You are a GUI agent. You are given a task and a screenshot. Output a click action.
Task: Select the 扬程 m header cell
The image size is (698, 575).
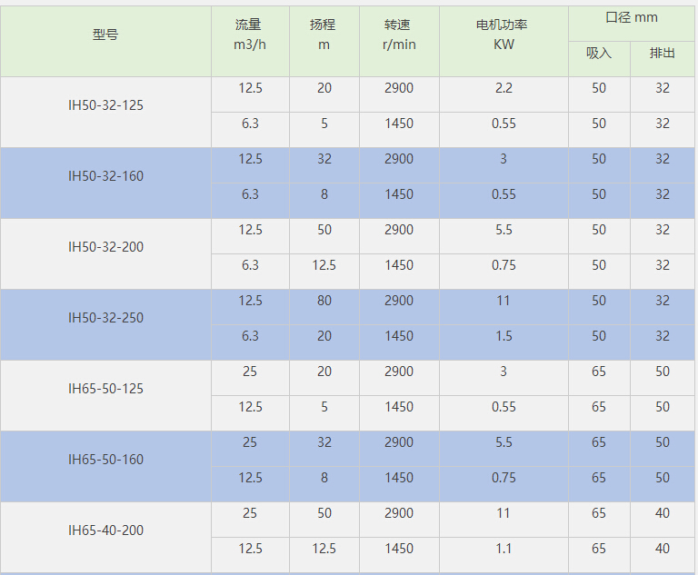click(x=324, y=35)
